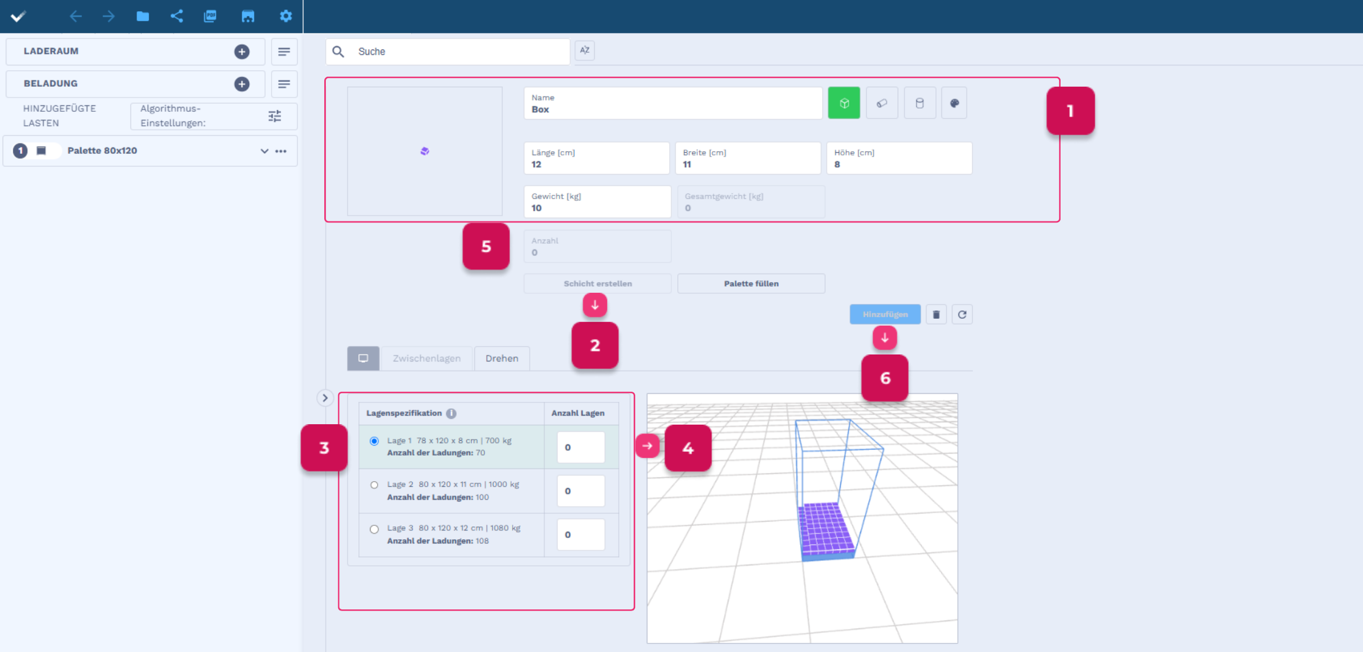Open Algorithmus-Einstellungen sliders icon

click(275, 116)
